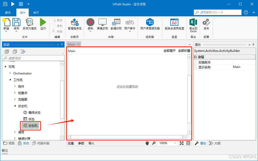
Task: Click the run play icon in the title bar
Action: click(13, 4)
